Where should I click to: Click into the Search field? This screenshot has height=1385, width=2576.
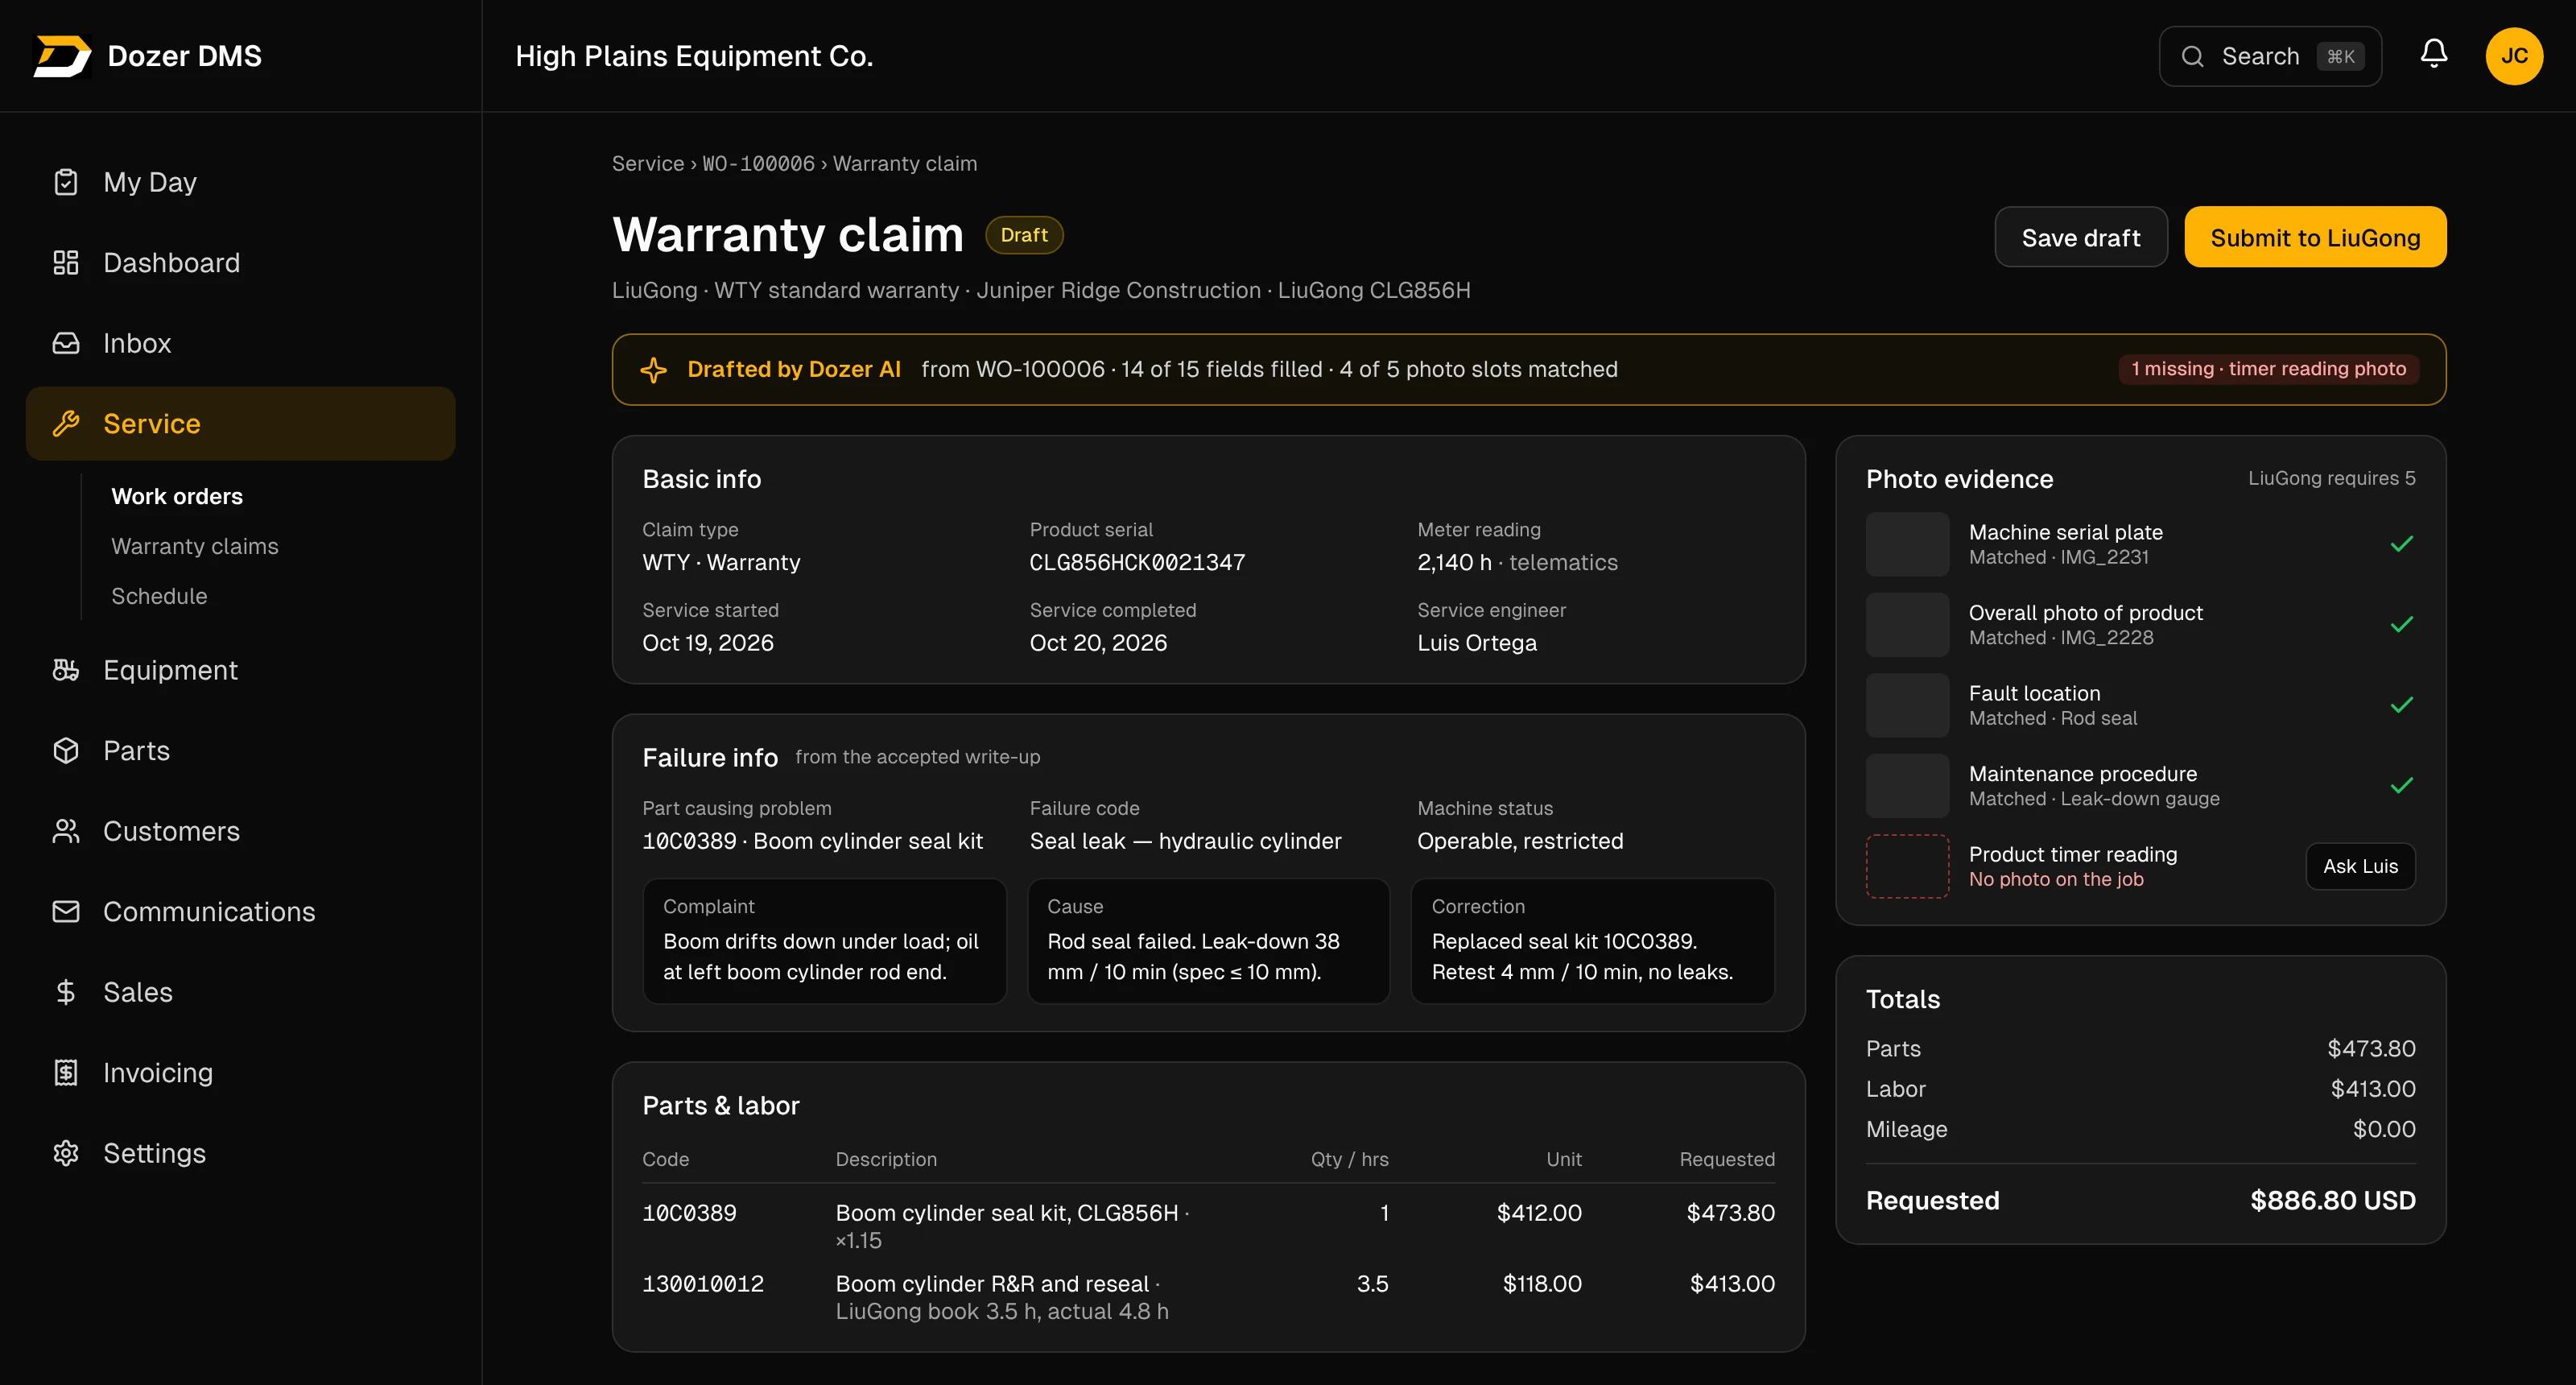(2270, 56)
